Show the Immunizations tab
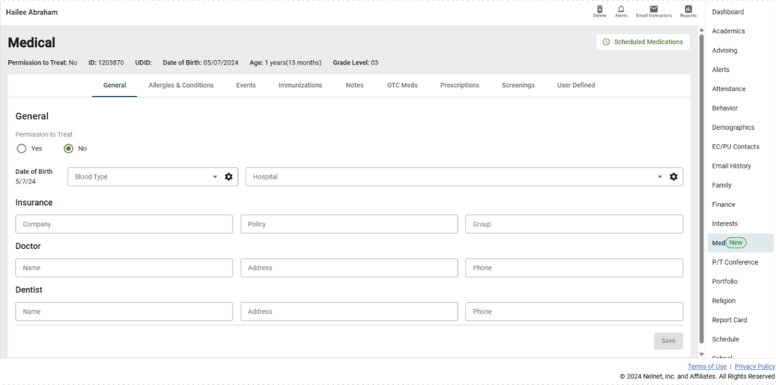This screenshot has width=776, height=385. click(x=300, y=85)
